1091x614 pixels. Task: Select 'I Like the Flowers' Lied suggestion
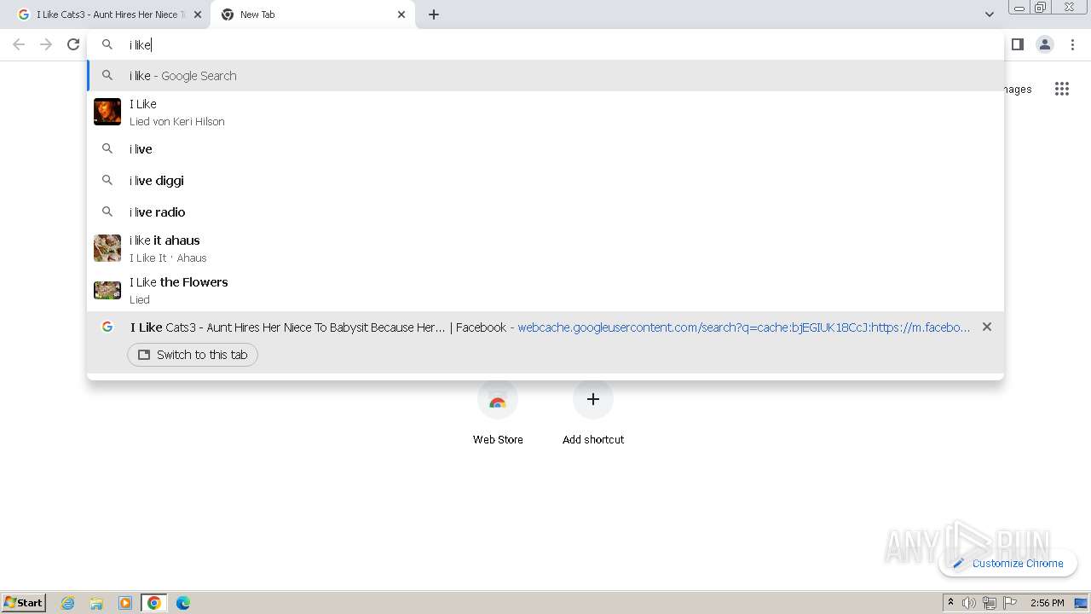pos(545,290)
